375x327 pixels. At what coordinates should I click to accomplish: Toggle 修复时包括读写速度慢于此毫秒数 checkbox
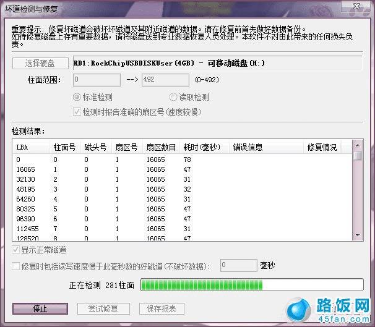click(111, 266)
